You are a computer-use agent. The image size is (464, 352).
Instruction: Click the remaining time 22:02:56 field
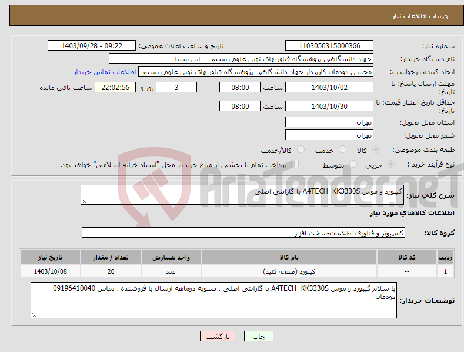115,87
